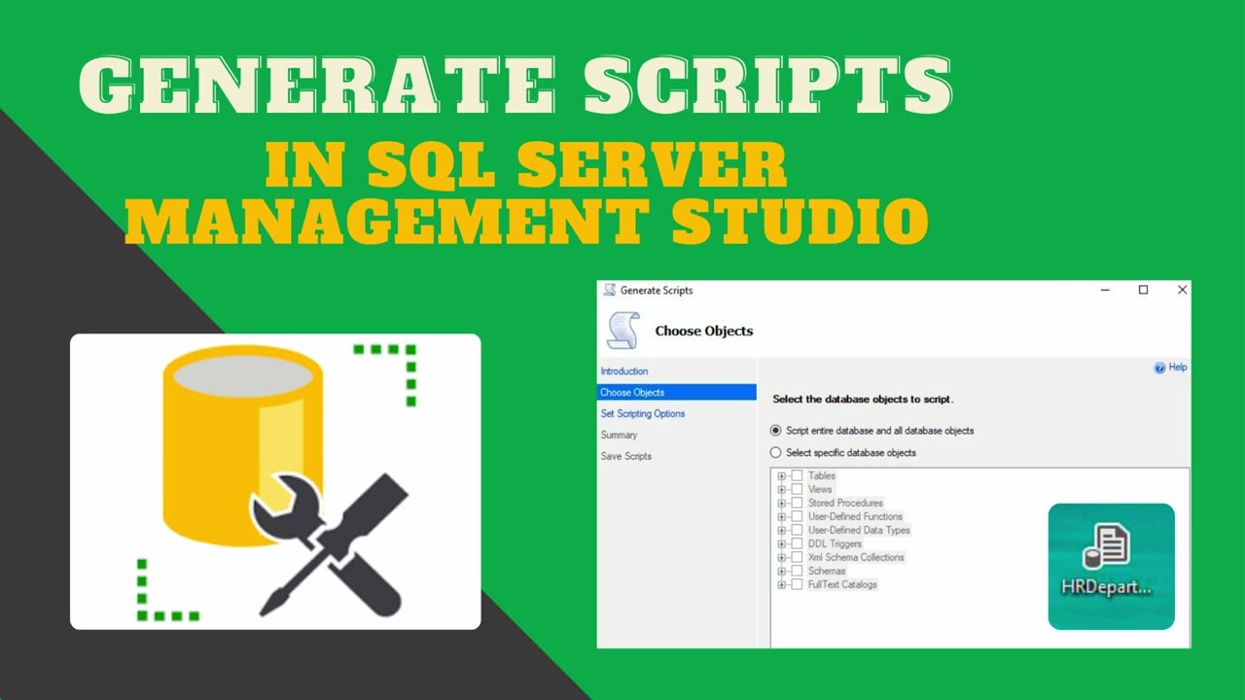Click the scroll icon beside Choose Objects heading

click(623, 331)
